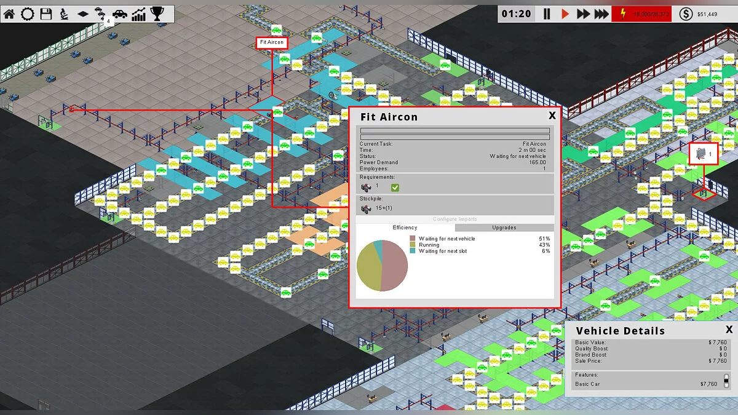Close the Vehicle Details panel
738x415 pixels.
coord(729,330)
